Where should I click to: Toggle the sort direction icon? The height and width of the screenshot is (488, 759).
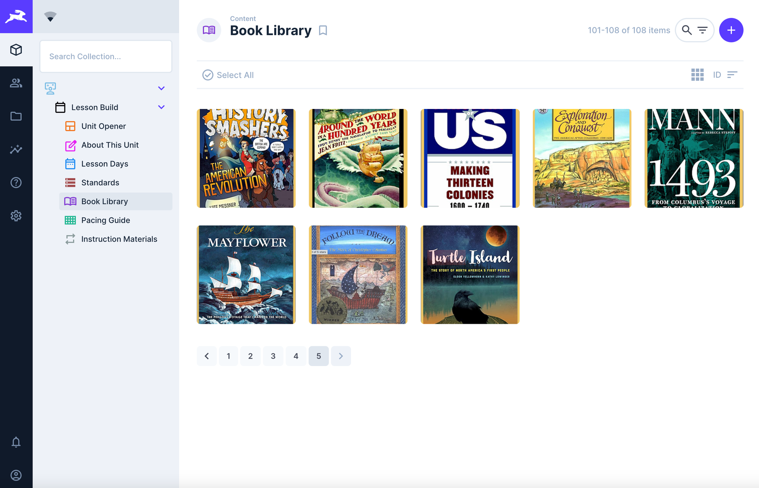[x=732, y=75]
